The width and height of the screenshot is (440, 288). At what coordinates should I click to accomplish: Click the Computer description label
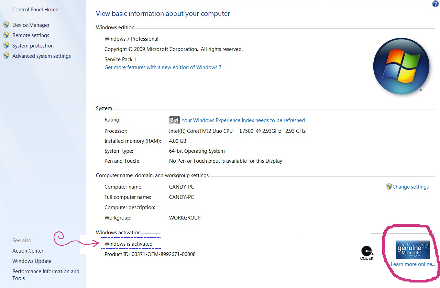[x=130, y=207]
